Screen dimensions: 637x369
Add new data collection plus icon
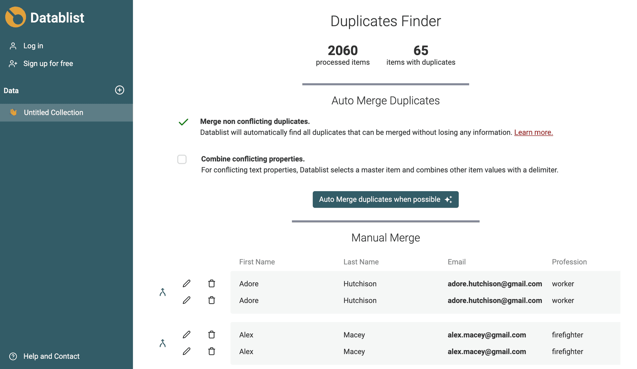click(119, 90)
